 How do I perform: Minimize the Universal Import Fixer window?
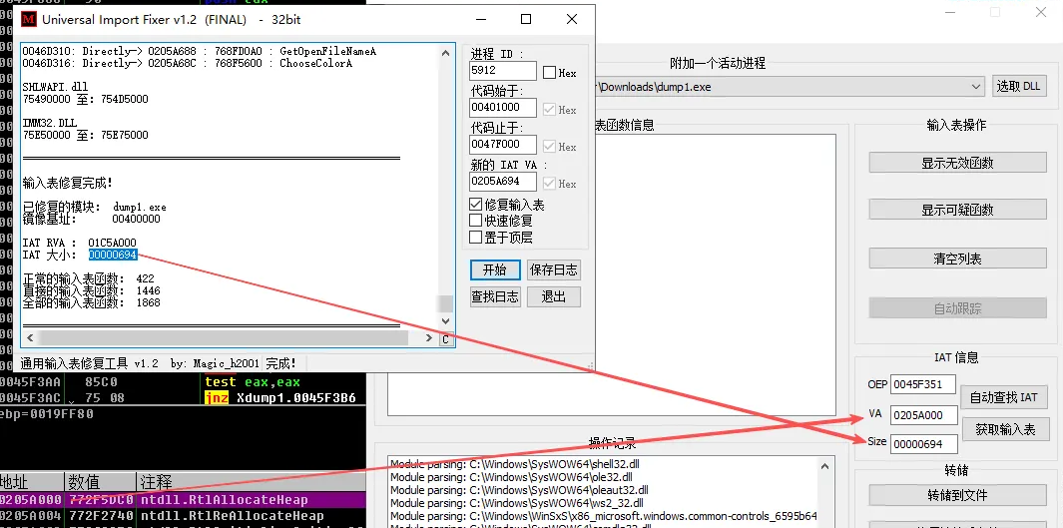(479, 20)
